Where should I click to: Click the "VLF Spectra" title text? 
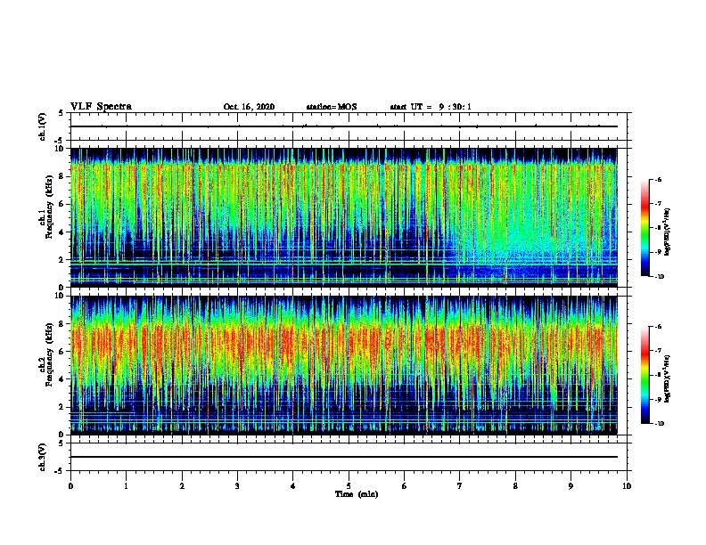(101, 107)
